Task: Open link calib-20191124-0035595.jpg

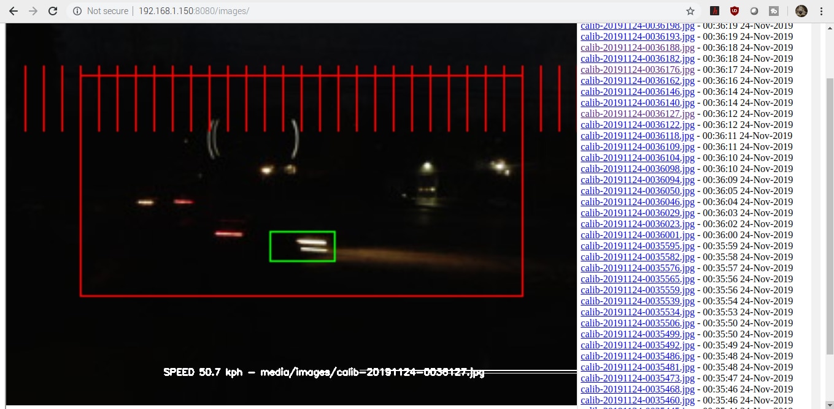Action: click(x=637, y=246)
